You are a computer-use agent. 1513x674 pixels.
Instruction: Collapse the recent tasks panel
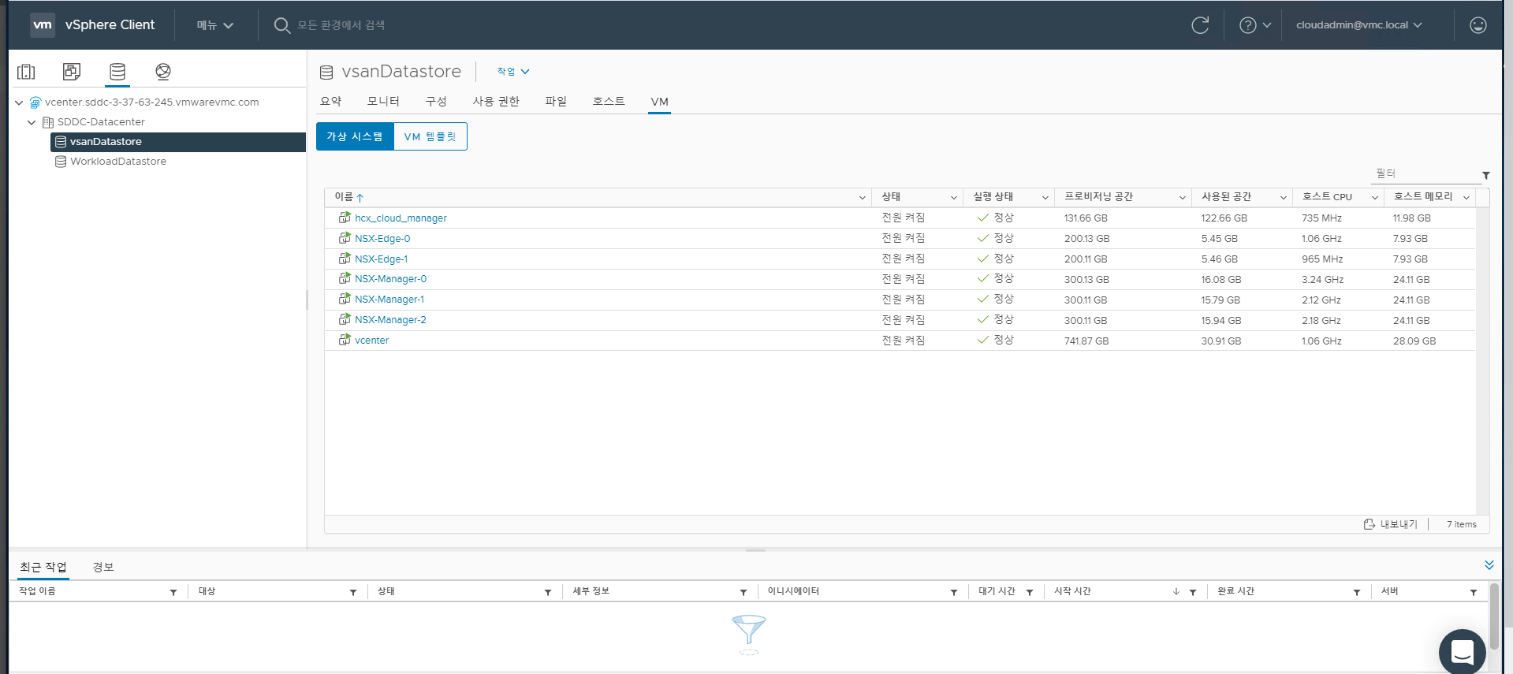(1489, 565)
